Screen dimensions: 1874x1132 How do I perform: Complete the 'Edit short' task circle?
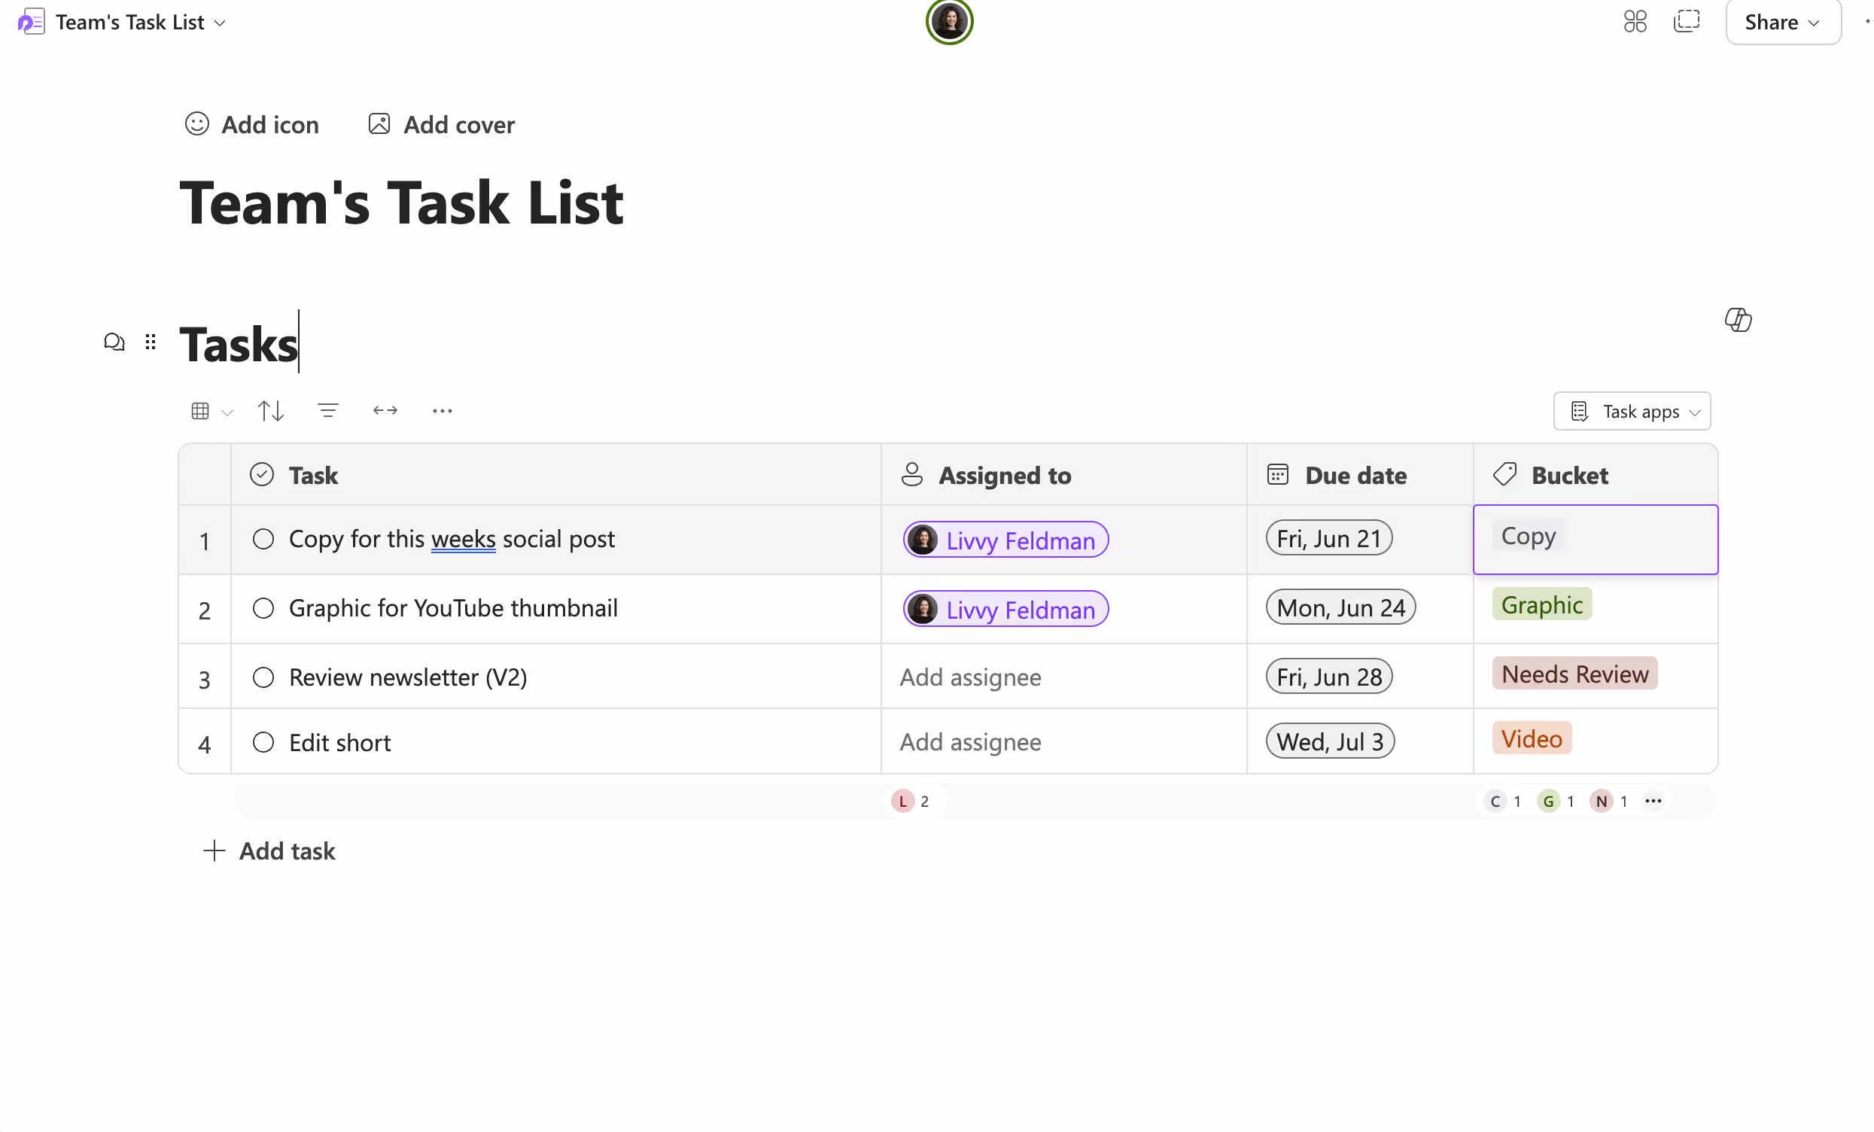(x=263, y=742)
